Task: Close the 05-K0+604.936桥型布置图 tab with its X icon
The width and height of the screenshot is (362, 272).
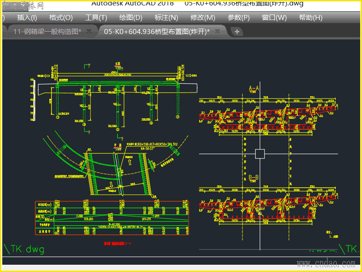Action: tap(217, 31)
